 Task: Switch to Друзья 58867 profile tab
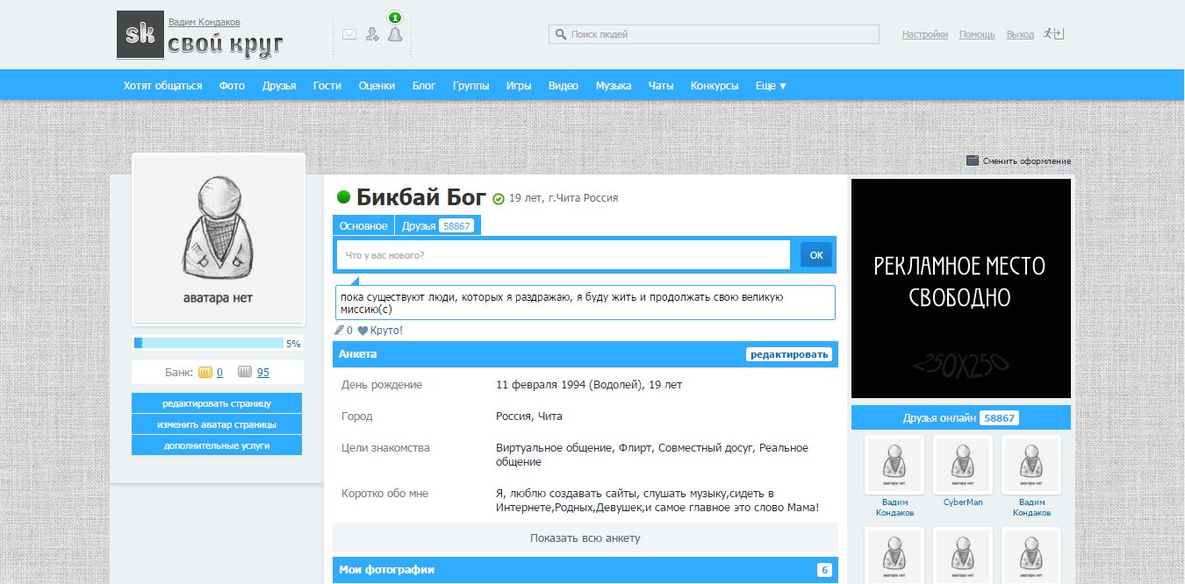click(x=437, y=225)
